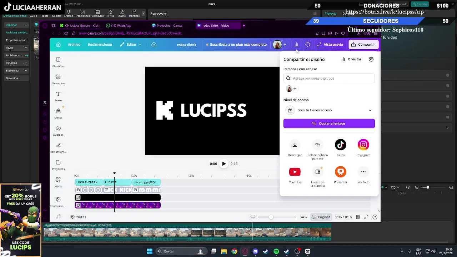Show more CapCut toolbar tabs arrow

tap(143, 14)
